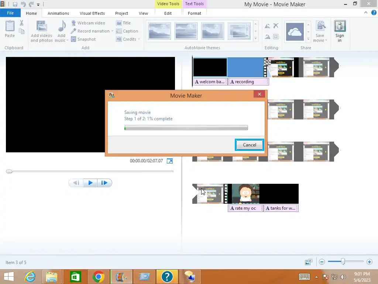The image size is (378, 284).
Task: Select Webcam video option
Action: 88,23
